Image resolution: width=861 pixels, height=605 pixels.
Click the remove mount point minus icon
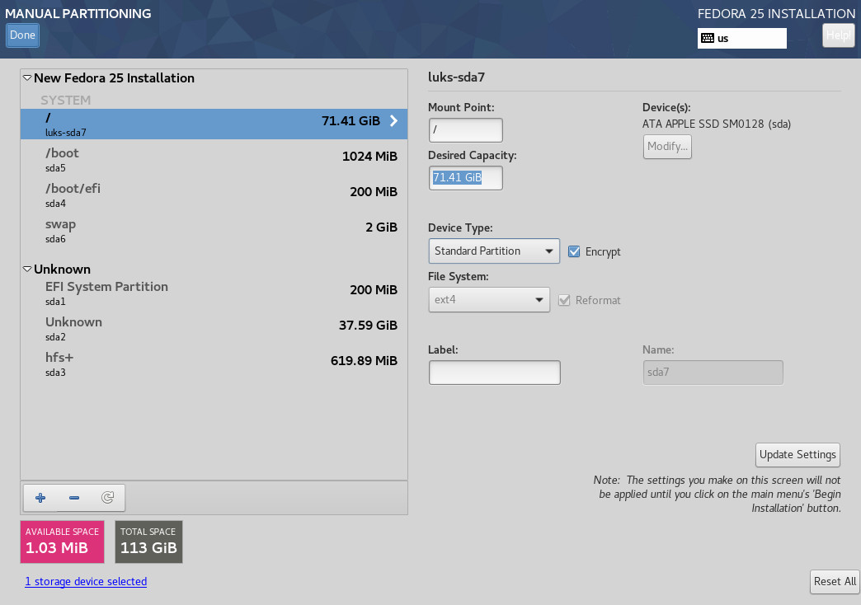click(x=74, y=498)
